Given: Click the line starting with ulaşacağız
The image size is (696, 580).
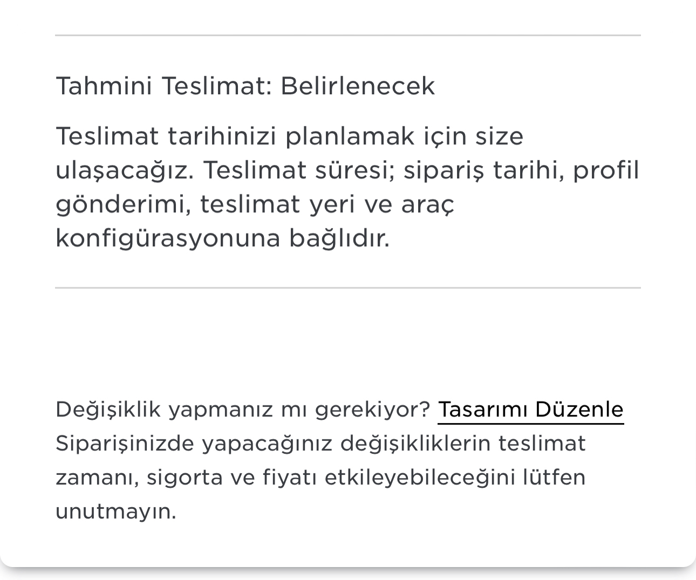Looking at the screenshot, I should (347, 170).
